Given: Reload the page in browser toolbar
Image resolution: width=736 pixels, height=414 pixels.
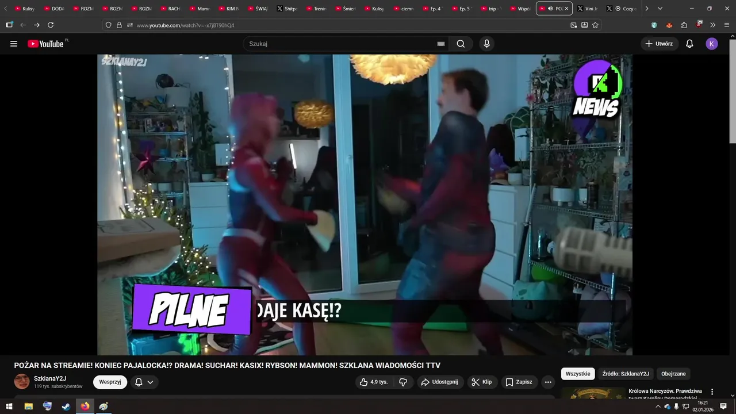Looking at the screenshot, I should point(51,25).
